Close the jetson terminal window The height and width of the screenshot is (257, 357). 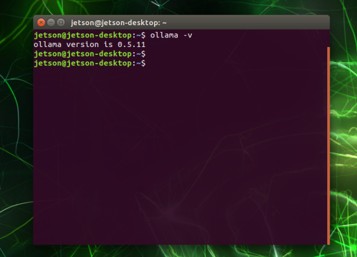[41, 22]
